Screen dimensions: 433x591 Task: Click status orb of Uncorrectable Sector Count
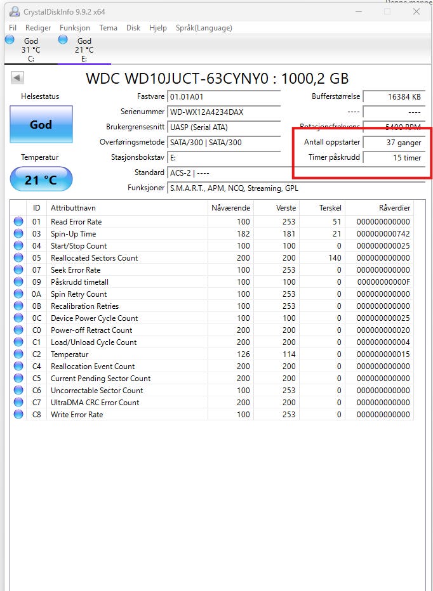point(18,391)
